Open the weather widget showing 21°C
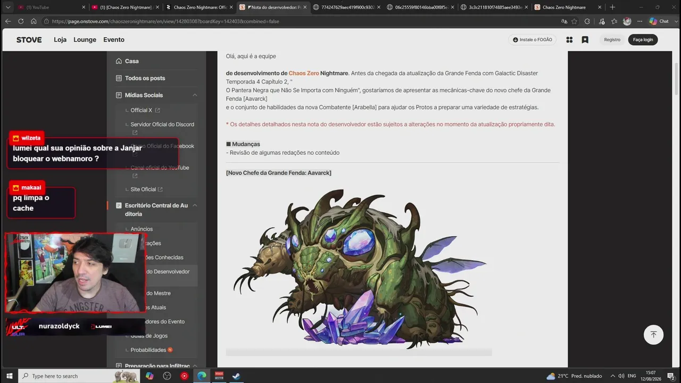This screenshot has width=681, height=383. click(x=574, y=376)
